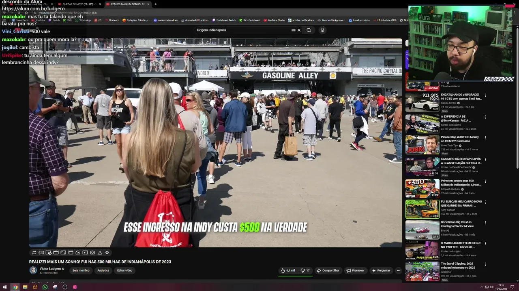Open File Explorer from the taskbar
The width and height of the screenshot is (519, 291).
pyautogui.click(x=25, y=287)
